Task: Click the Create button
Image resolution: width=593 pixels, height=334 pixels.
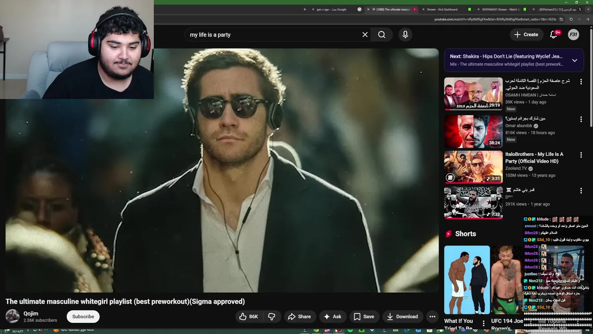Action: [526, 34]
